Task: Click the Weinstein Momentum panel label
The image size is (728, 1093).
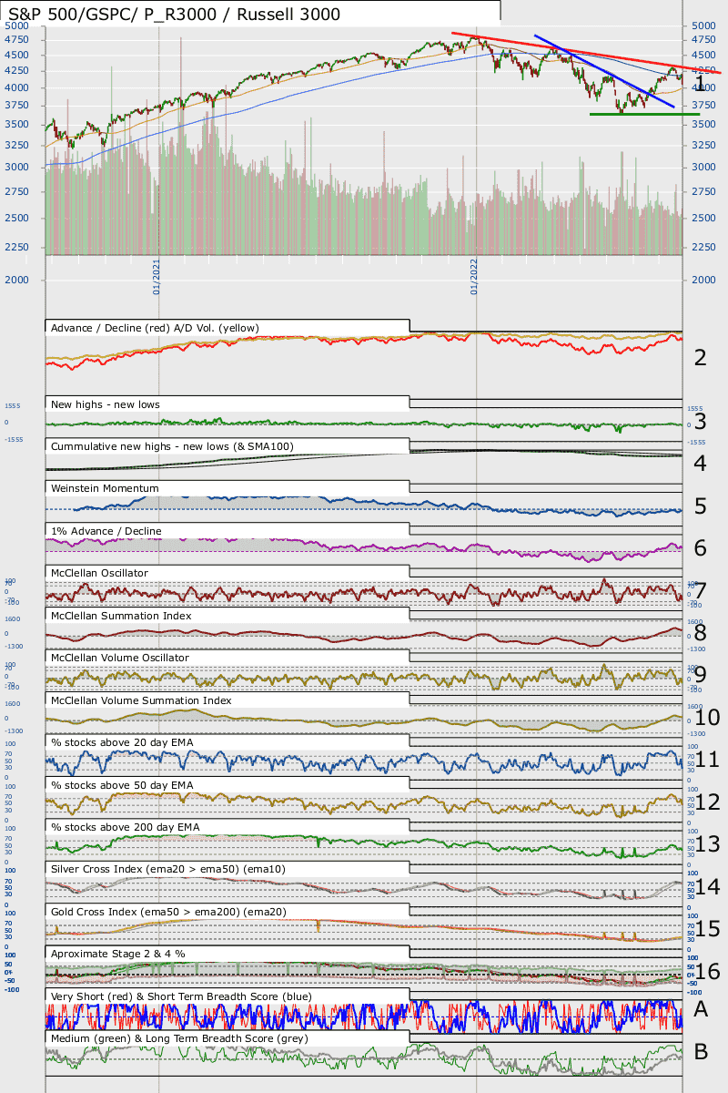Action: coord(105,488)
